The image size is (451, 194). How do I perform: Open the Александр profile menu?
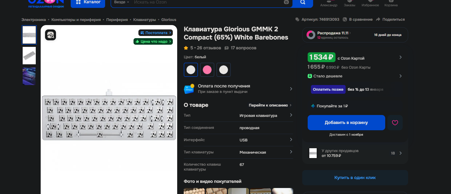click(329, 3)
